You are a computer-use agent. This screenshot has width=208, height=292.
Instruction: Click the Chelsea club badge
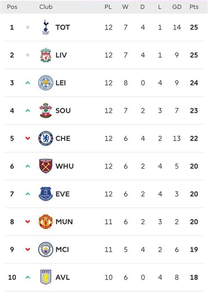coord(46,138)
